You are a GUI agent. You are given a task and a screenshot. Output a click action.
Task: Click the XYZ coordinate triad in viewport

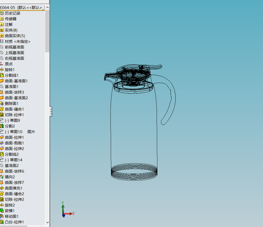coord(67,210)
